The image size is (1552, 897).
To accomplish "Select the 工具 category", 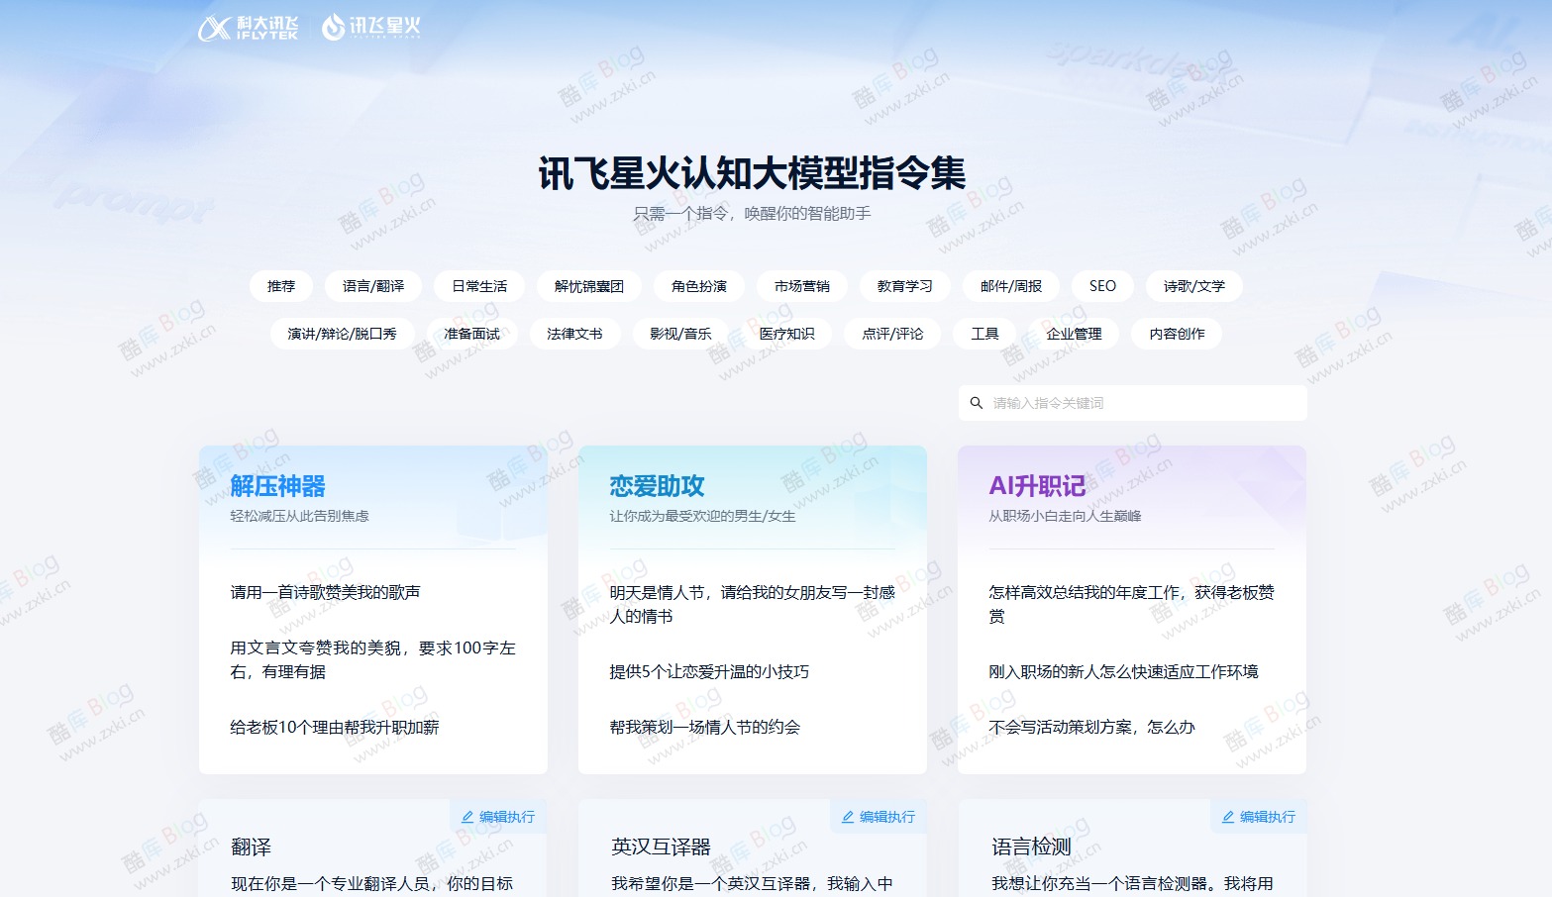I will click(x=983, y=334).
